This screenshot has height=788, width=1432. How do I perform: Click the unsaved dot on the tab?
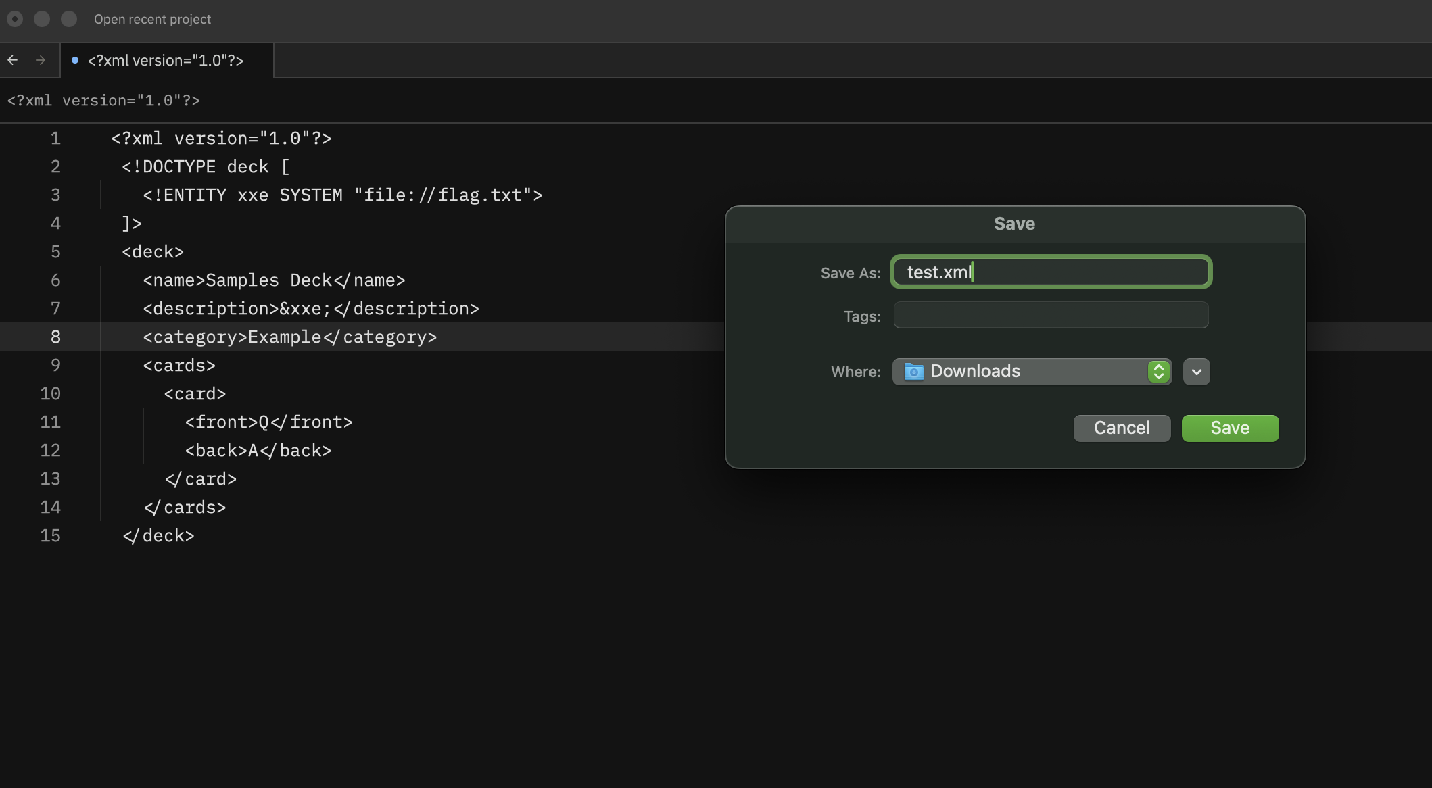click(75, 60)
